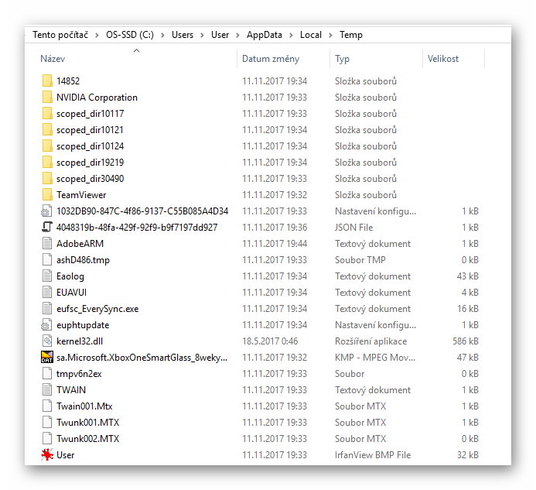Image resolution: width=536 pixels, height=490 pixels.
Task: Click the tmpv6n2ex blank file icon
Action: [47, 373]
